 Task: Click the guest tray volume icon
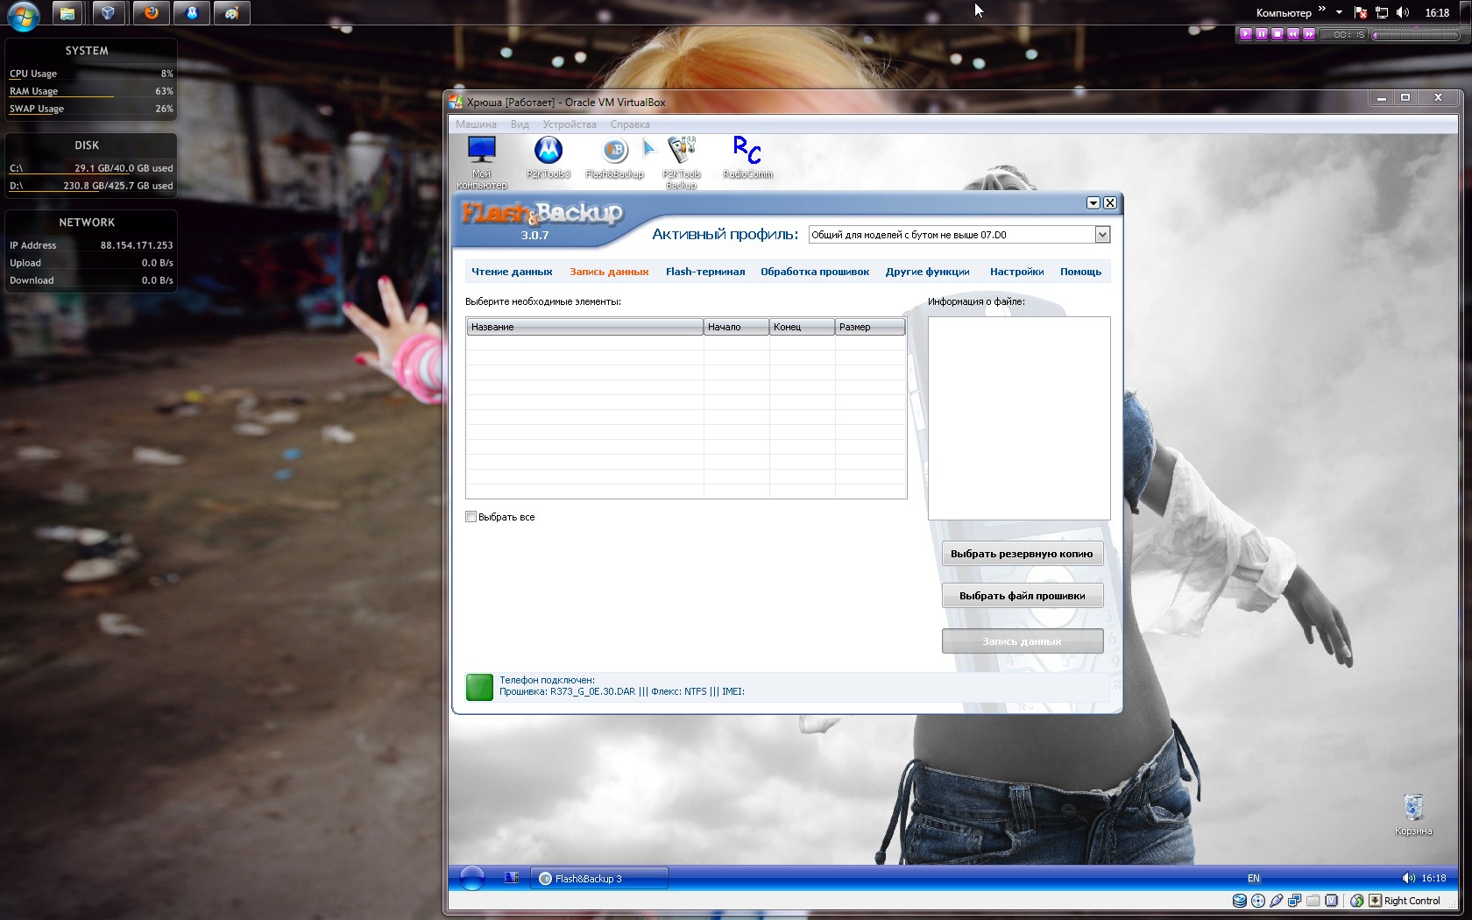coord(1408,878)
